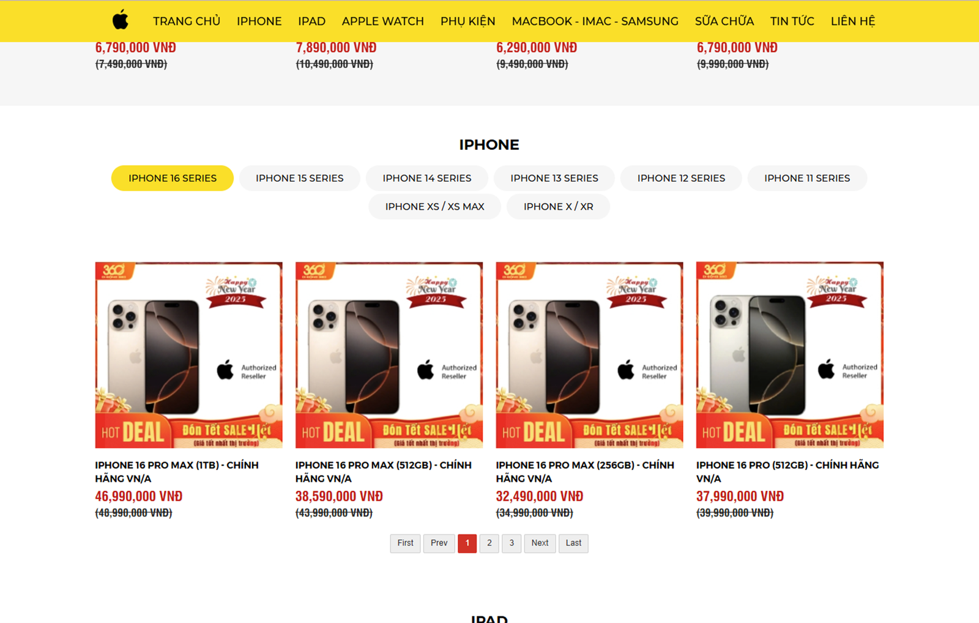The height and width of the screenshot is (623, 979).
Task: Select the SỬA CHỮA navigation link
Action: coord(724,21)
